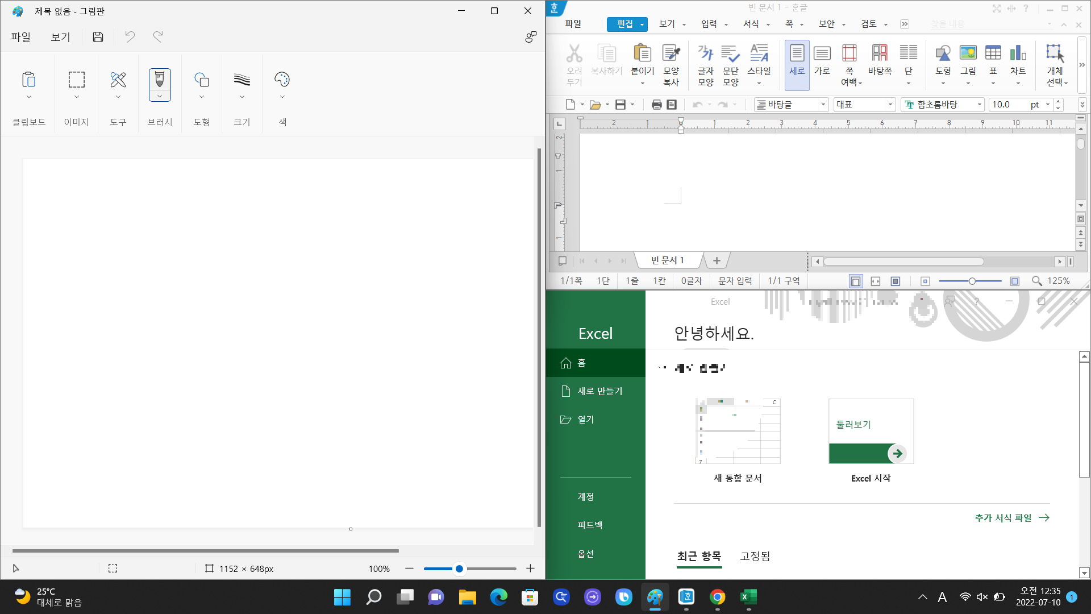
Task: Open the 입력 menu in Hangul
Action: 709,24
